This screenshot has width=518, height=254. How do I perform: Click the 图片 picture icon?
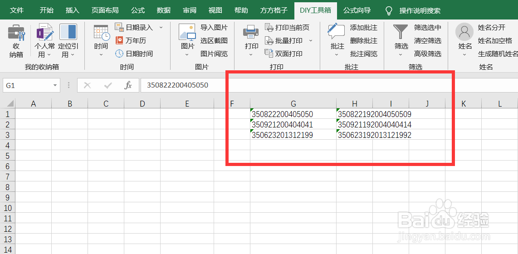[x=187, y=32]
